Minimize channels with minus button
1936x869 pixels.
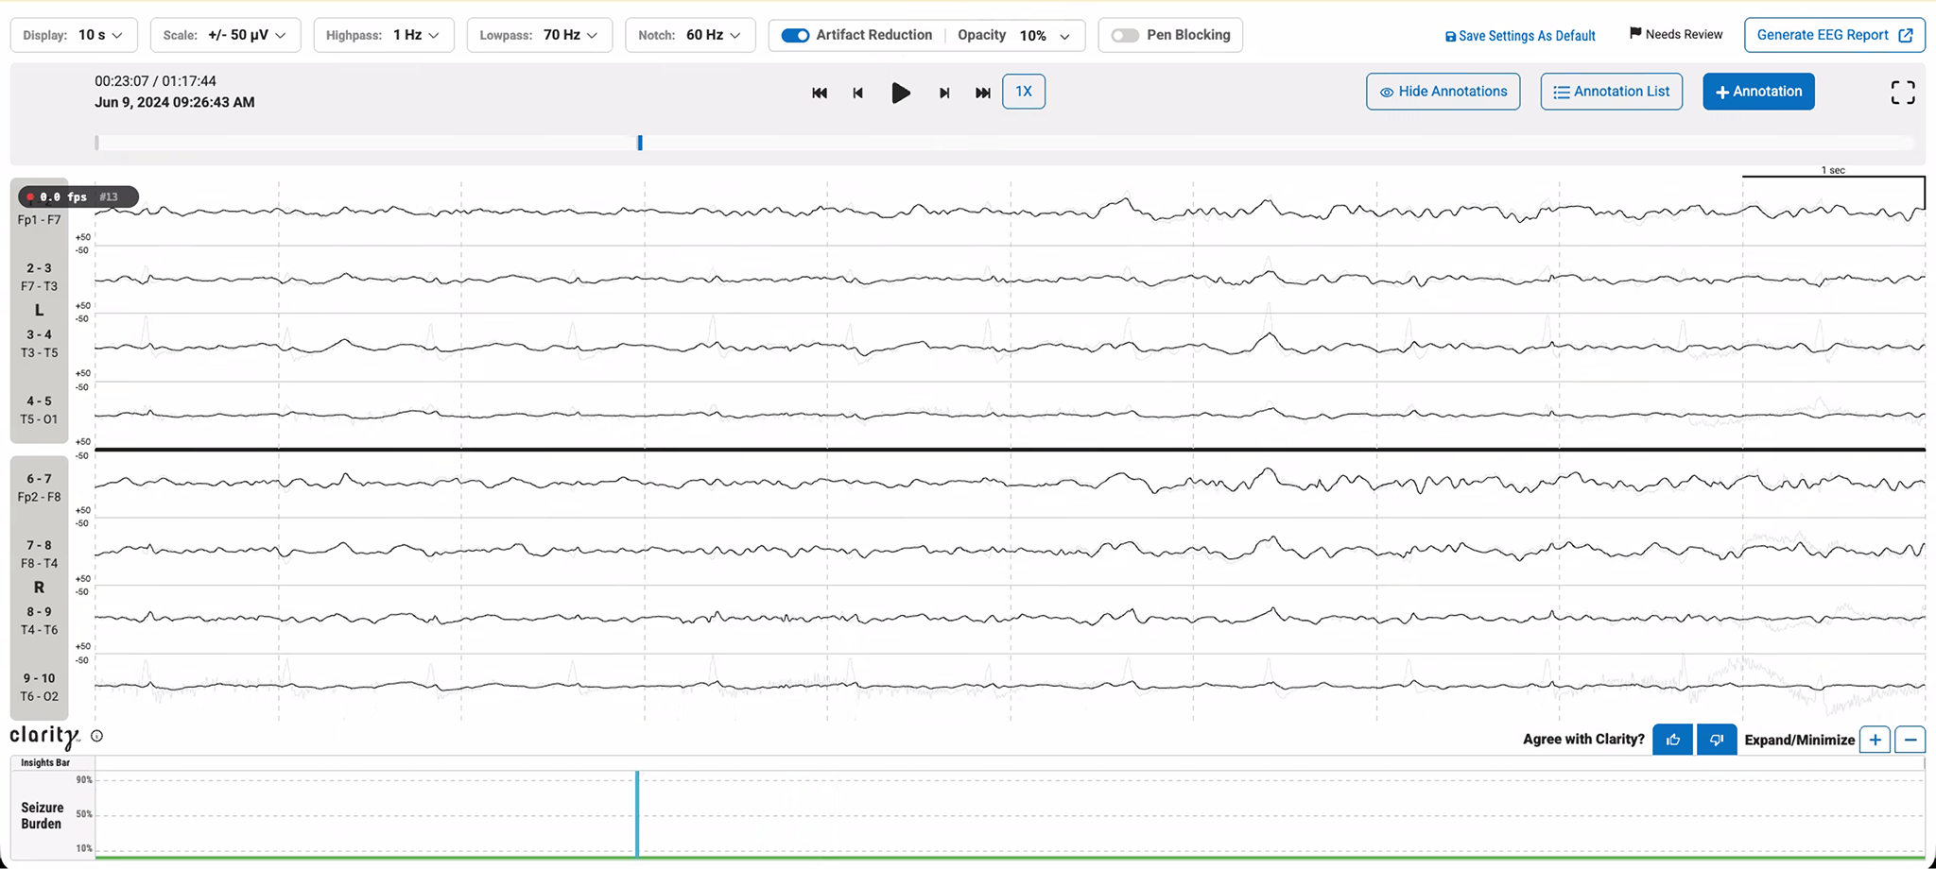pos(1910,740)
